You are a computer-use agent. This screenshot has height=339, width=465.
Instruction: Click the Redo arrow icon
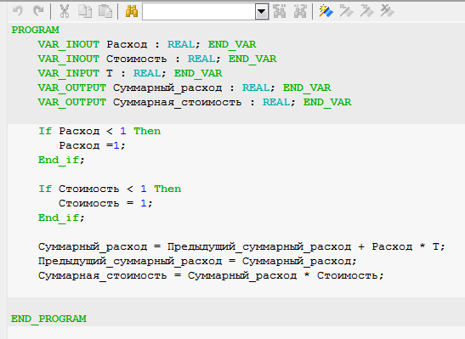click(38, 11)
